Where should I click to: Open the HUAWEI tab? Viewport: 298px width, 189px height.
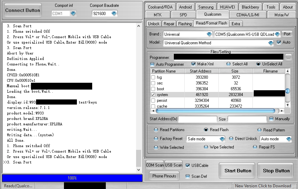pos(228,7)
